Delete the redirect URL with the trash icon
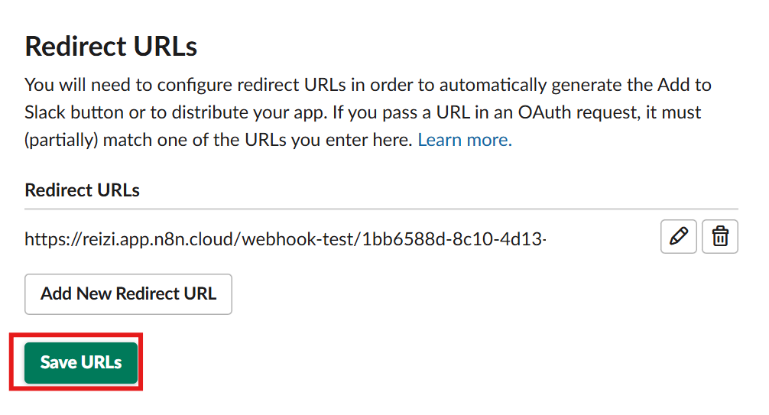Image resolution: width=769 pixels, height=415 pixels. tap(719, 237)
